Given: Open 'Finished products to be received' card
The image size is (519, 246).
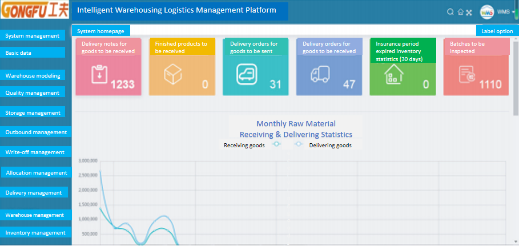Looking at the screenshot, I should pos(182,67).
